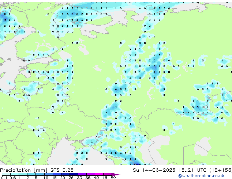This screenshot has height=179, width=232.
Task: Select the 40–45 mm magenta legend swatch
Action: (99, 174)
